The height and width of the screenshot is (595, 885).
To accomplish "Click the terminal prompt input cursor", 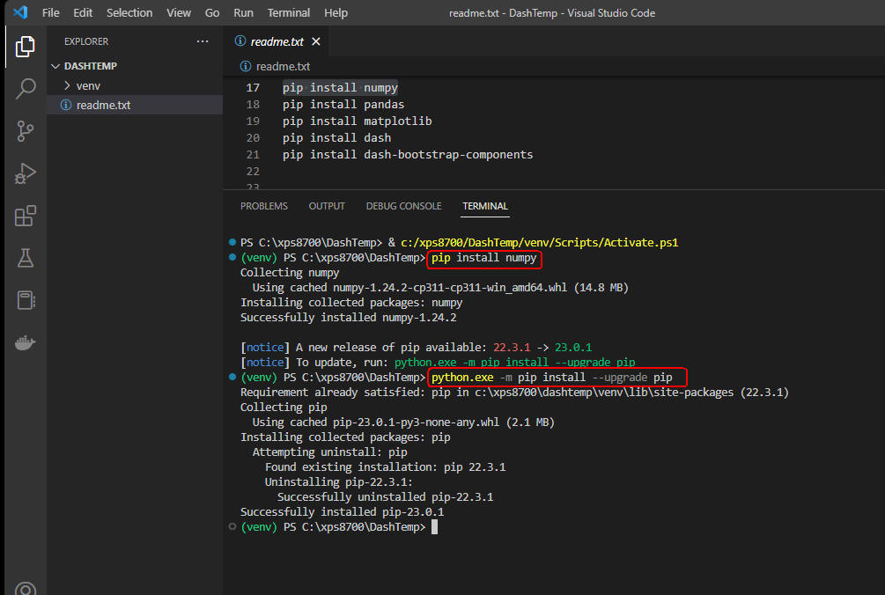I will pos(435,526).
